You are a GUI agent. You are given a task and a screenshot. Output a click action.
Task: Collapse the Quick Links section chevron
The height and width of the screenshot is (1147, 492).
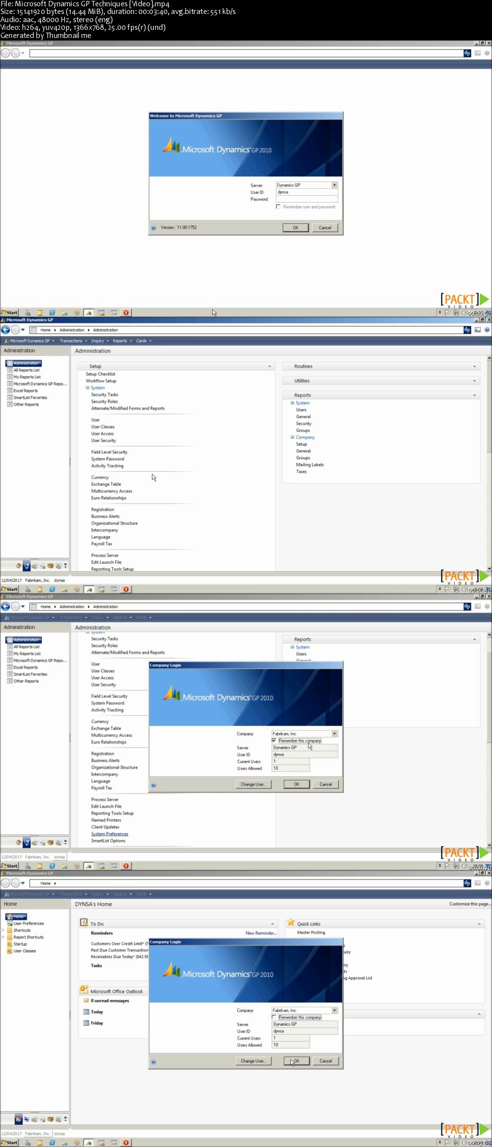pos(479,924)
